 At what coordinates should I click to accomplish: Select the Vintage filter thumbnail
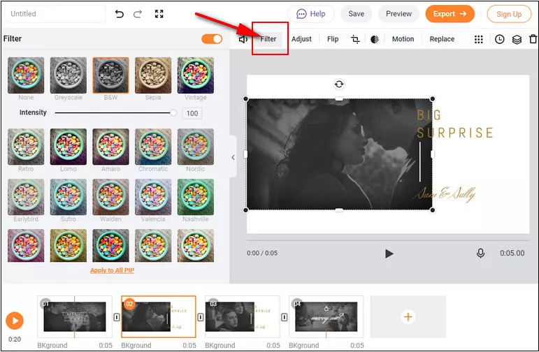click(x=196, y=75)
